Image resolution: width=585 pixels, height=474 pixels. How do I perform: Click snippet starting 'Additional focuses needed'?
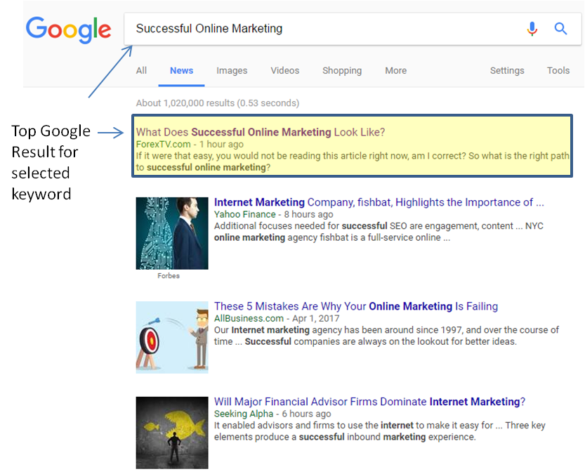tap(379, 232)
